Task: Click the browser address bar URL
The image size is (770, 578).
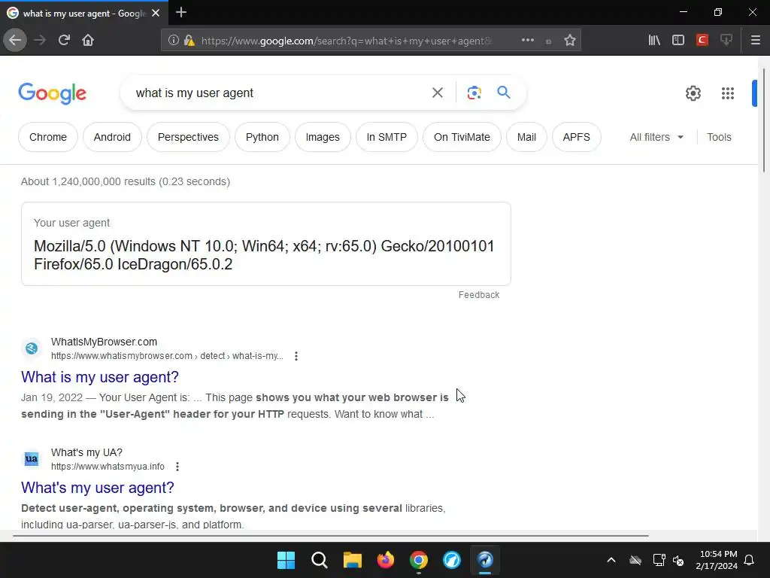Action: tap(347, 41)
